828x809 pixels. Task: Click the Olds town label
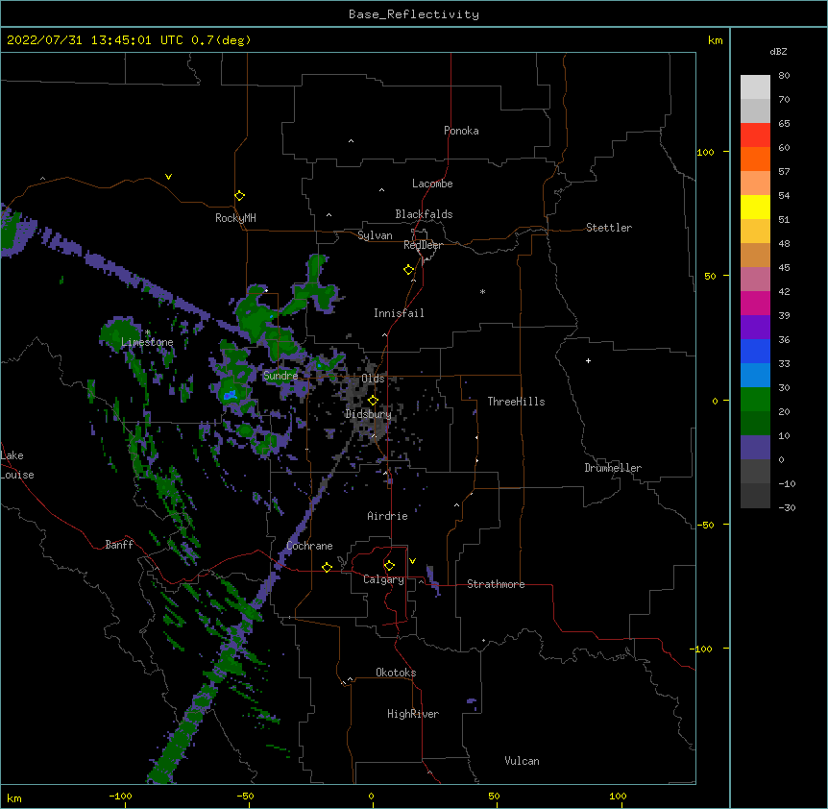coord(373,379)
